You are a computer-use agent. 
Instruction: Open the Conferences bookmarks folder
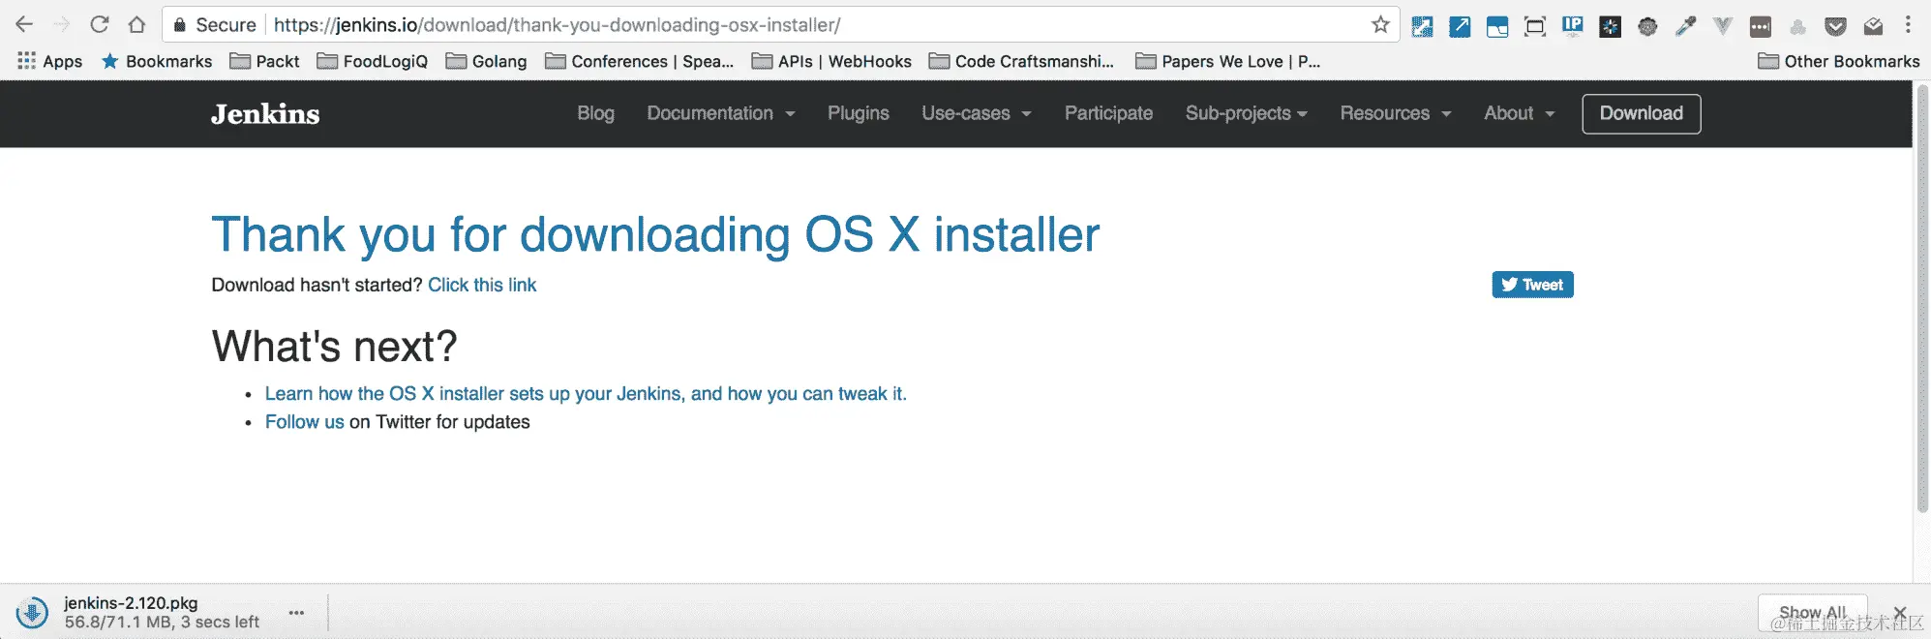(640, 61)
